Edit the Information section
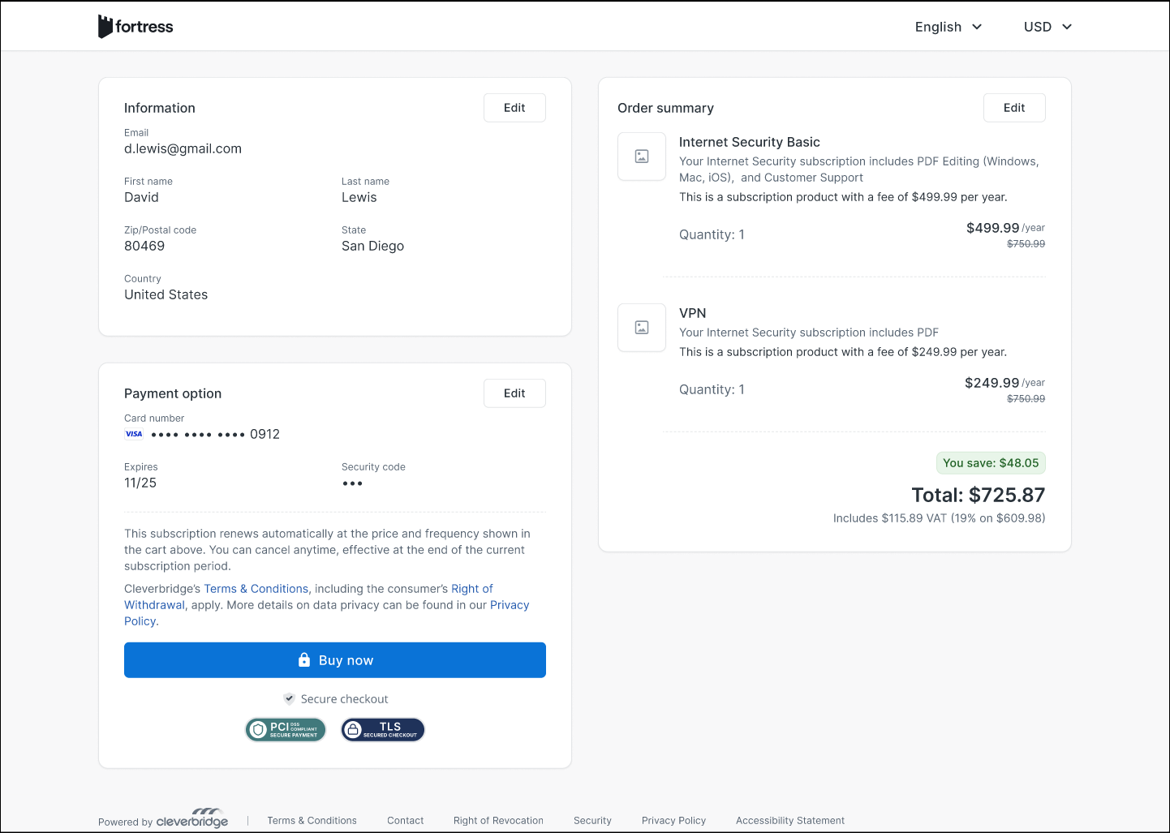Screen dimensions: 1170x833 pyautogui.click(x=514, y=108)
